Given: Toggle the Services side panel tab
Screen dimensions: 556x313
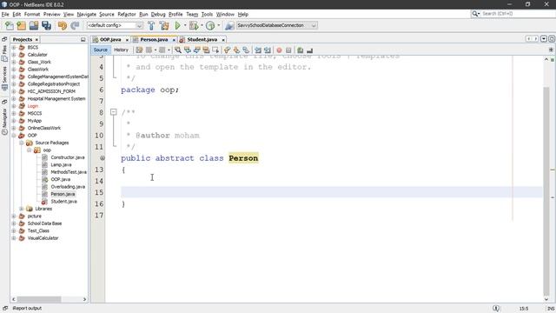Looking at the screenshot, I should pyautogui.click(x=4, y=78).
